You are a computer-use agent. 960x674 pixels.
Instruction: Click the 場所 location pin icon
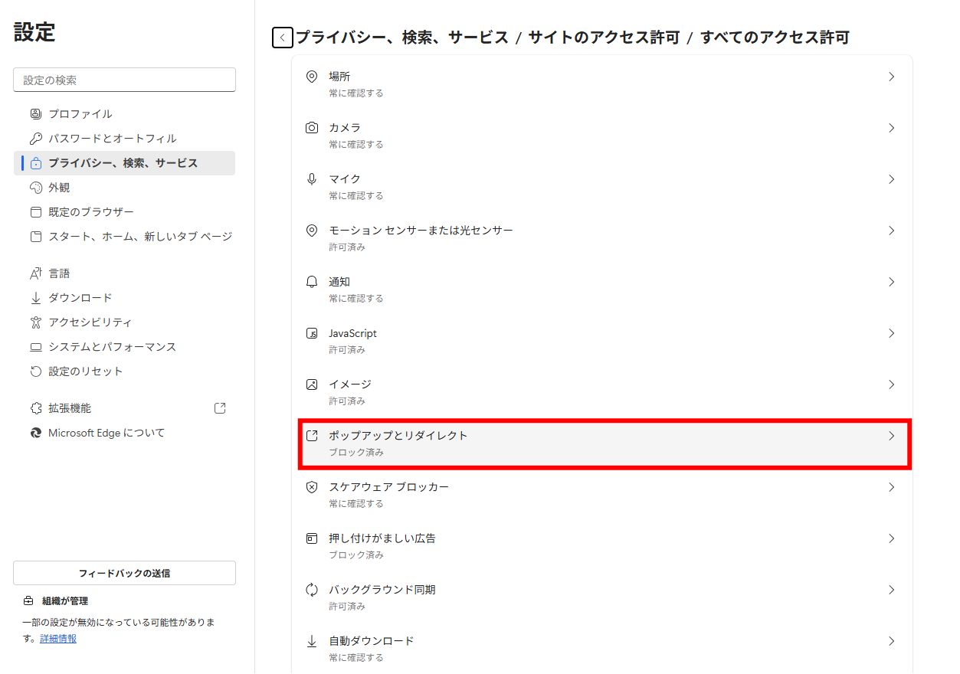(x=312, y=77)
